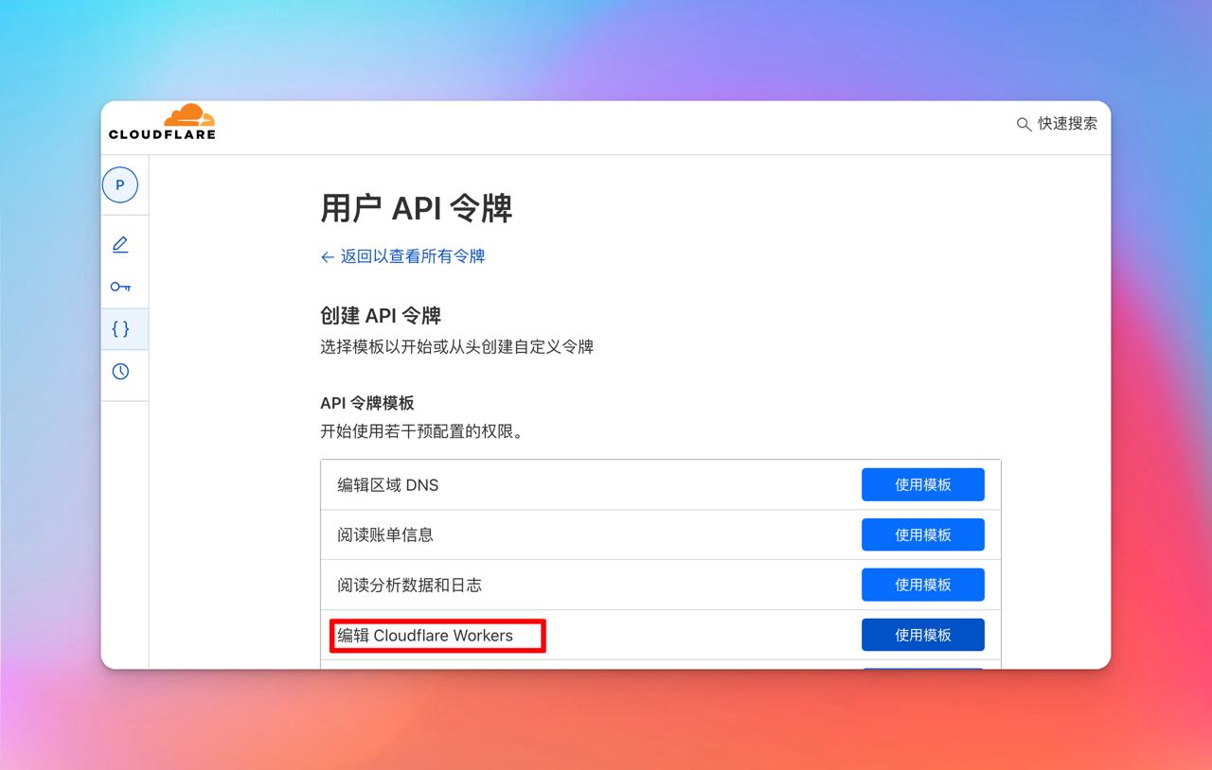Open the pencil edit icon in sidebar
The width and height of the screenshot is (1212, 770).
(x=120, y=245)
